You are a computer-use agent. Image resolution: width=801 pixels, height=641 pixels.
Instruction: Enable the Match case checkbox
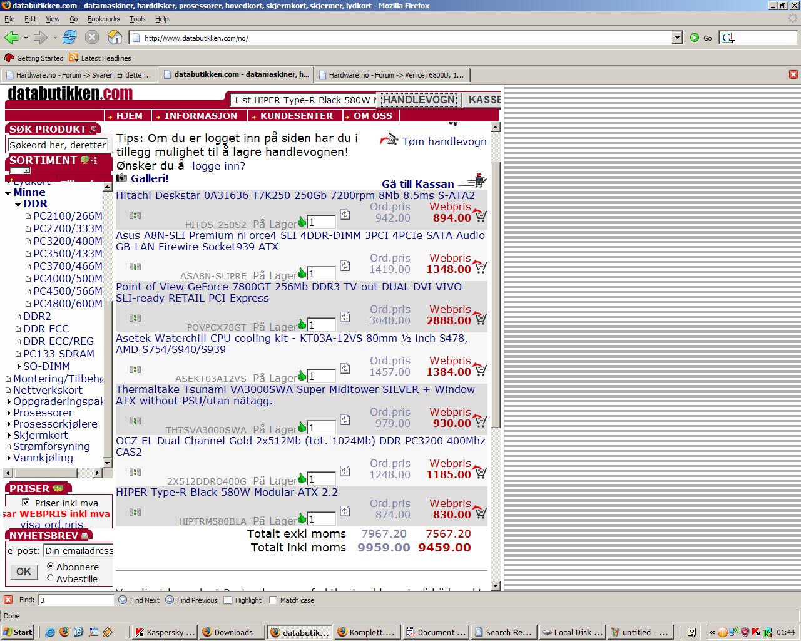point(273,600)
